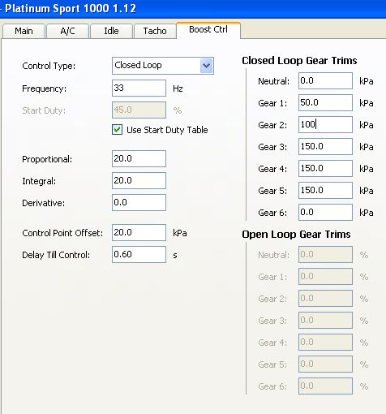The height and width of the screenshot is (414, 386).
Task: Click the closed loop Gear 3 field
Action: (x=325, y=146)
